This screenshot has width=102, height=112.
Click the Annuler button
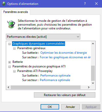(70, 107)
